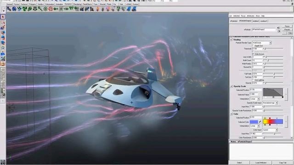Open the Attributes menu in Attribute Editor

click(250, 16)
